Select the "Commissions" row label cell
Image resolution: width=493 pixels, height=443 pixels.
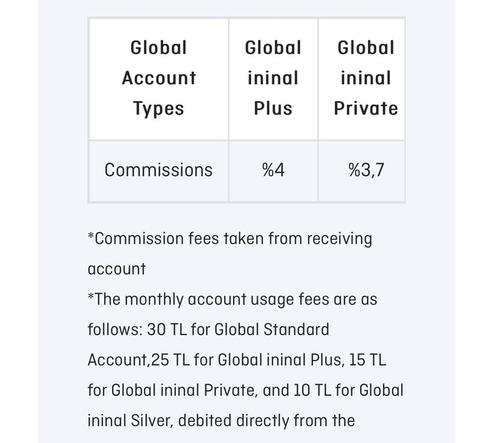click(x=158, y=170)
